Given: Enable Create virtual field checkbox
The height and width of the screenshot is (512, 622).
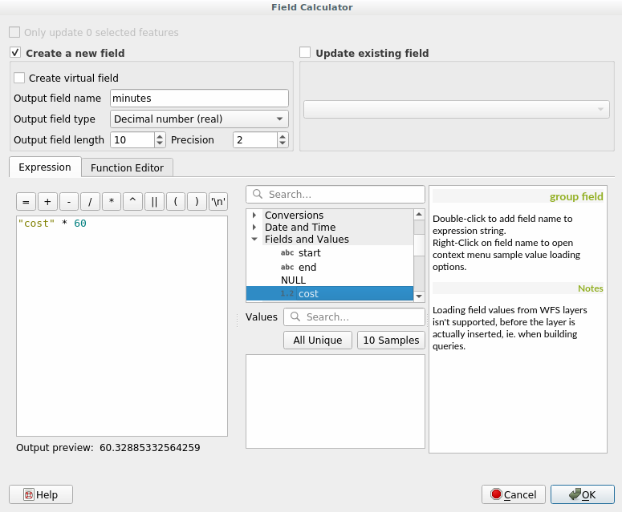Looking at the screenshot, I should click(x=19, y=79).
